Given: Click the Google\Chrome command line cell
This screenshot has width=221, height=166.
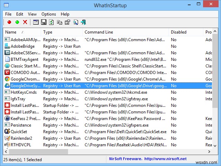Looking at the screenshot, I should (125, 79).
